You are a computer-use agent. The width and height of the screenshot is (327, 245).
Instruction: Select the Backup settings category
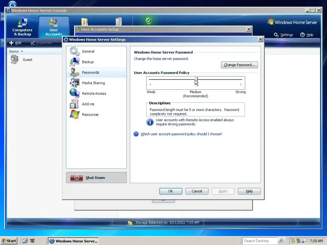96,62
